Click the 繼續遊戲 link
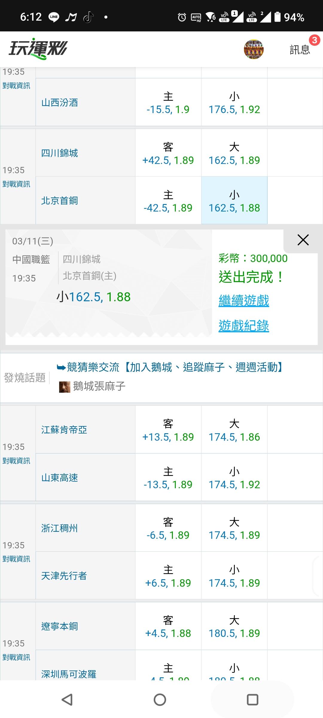Viewport: 323px width, 718px height. click(244, 301)
